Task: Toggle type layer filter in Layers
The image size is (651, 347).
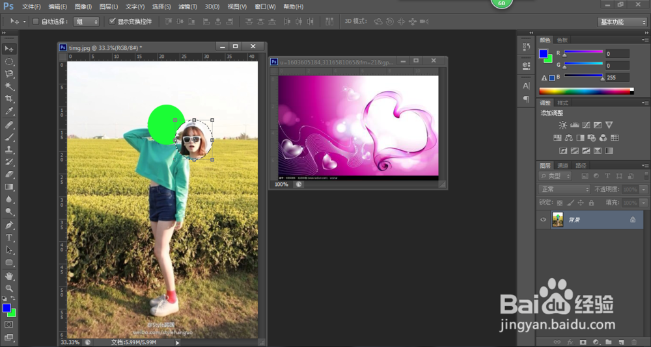Action: (x=607, y=176)
